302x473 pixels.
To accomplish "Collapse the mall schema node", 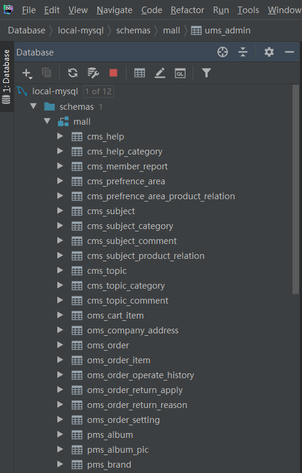I will coord(47,121).
